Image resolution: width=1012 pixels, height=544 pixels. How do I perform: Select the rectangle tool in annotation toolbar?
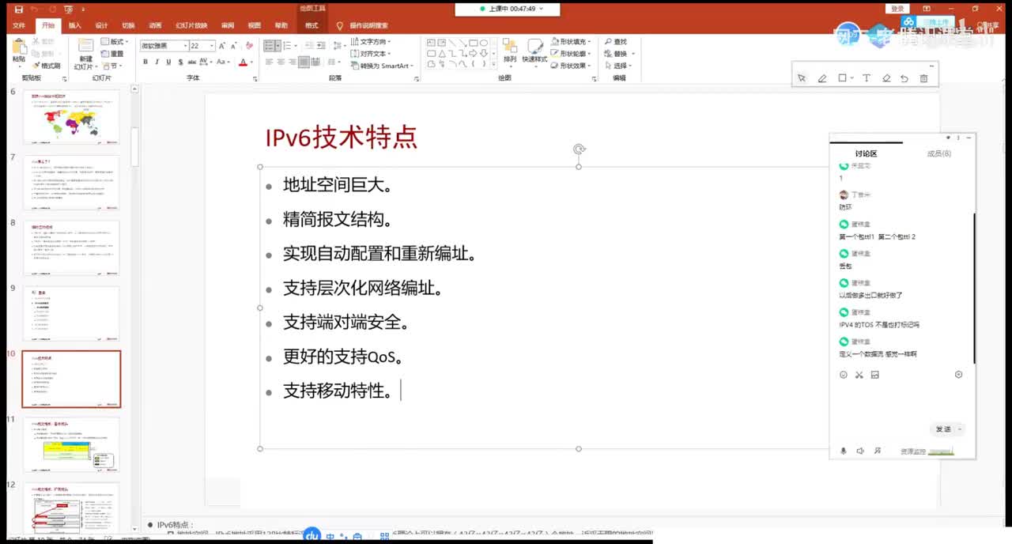click(x=842, y=78)
